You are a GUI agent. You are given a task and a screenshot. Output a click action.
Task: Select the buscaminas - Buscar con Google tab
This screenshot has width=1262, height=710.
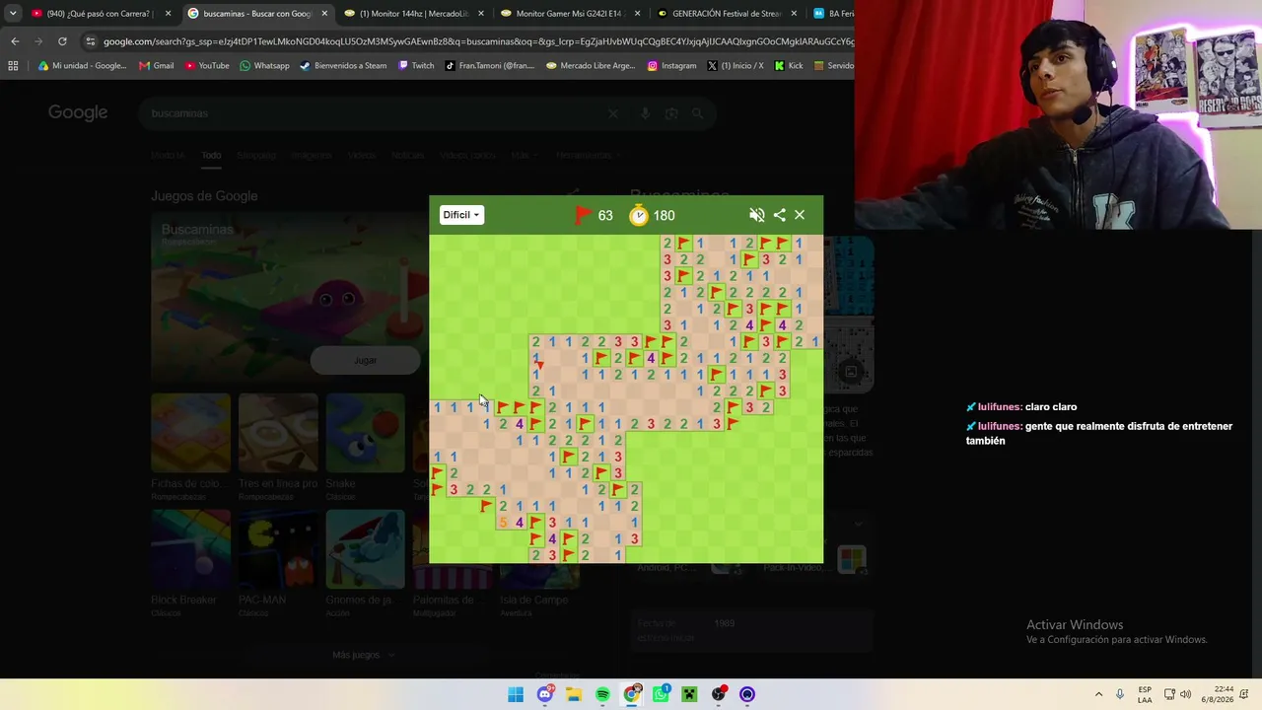pos(257,14)
